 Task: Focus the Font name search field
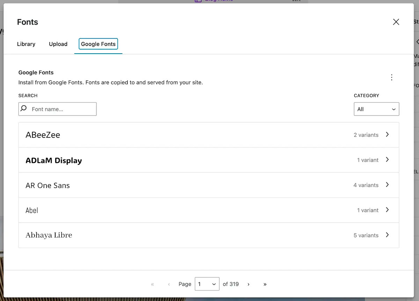[x=57, y=109]
